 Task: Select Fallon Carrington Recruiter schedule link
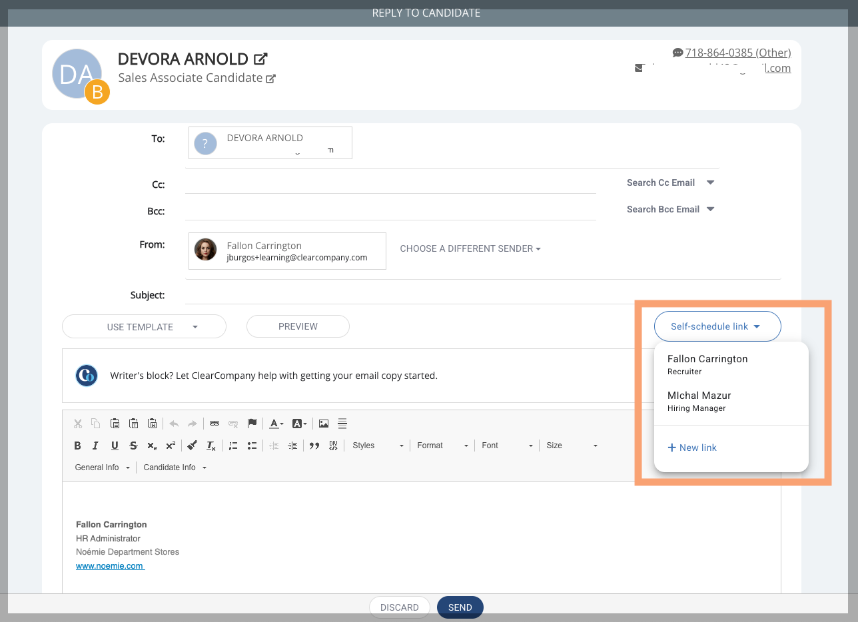(731, 364)
